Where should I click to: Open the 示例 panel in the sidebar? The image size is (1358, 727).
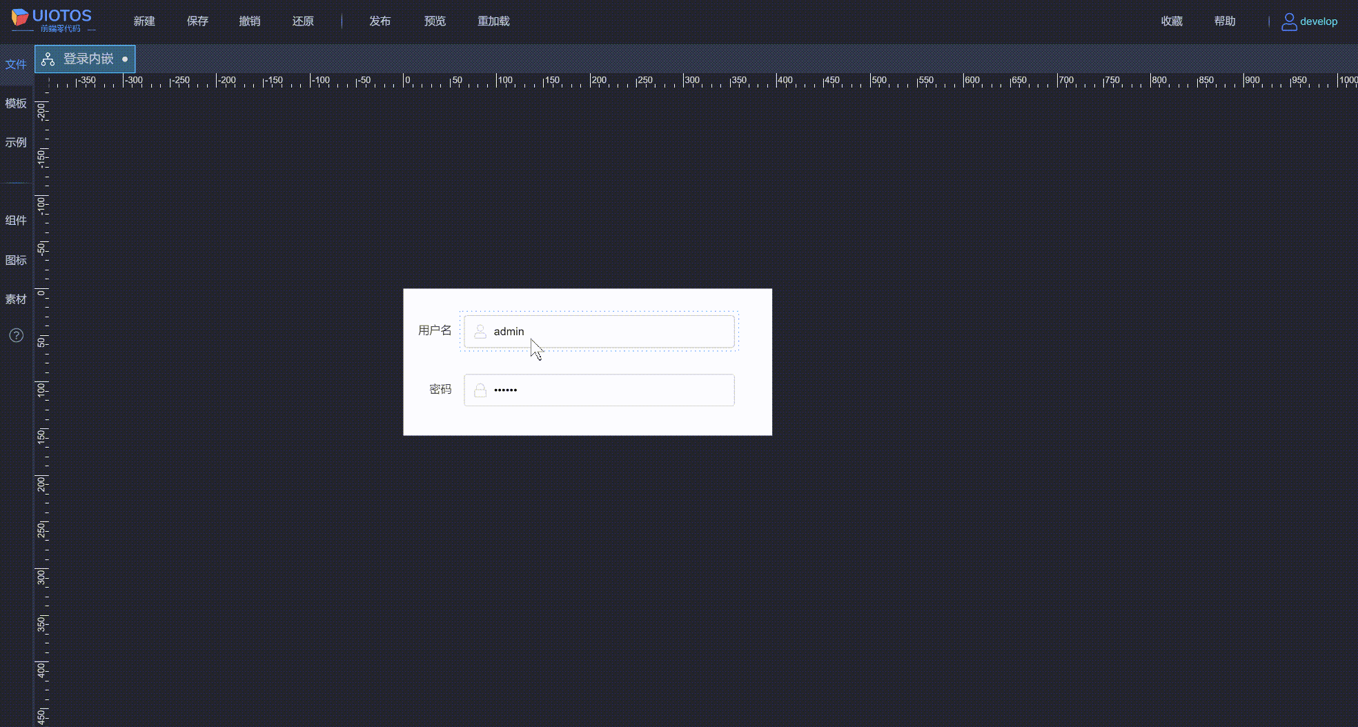pos(15,142)
